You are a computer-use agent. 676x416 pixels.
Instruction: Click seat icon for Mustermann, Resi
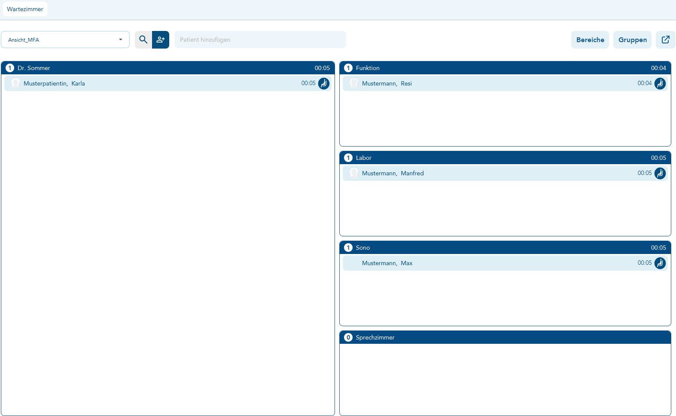point(660,83)
